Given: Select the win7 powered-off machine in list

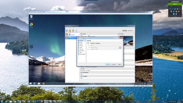Looking at the screenshot, I should (72, 34).
